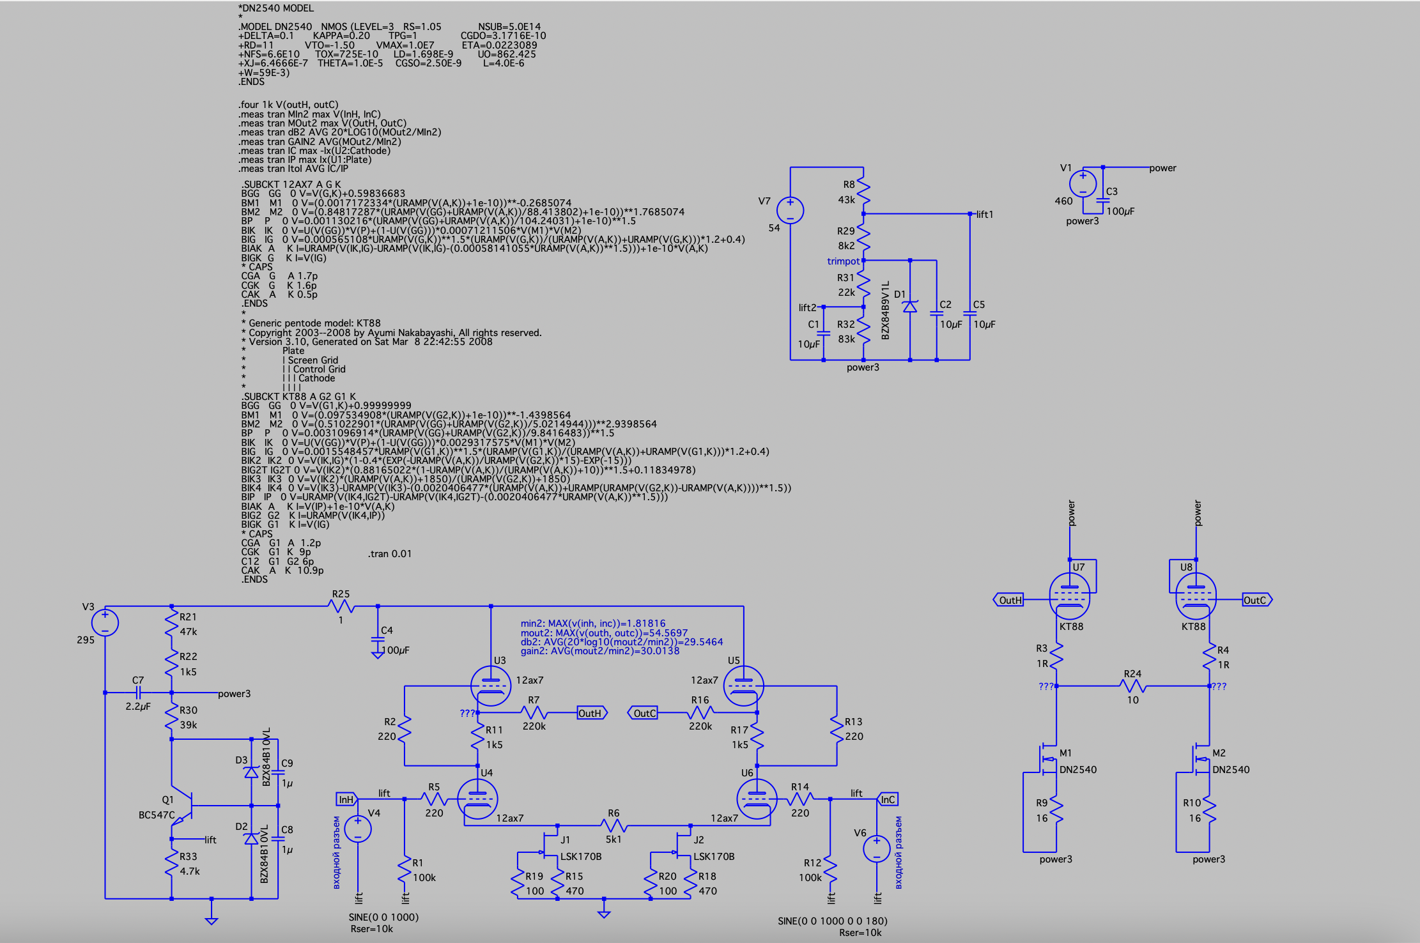Screen dimensions: 1420x943
Task: Select the .tran 0.01 simulation directive
Action: pyautogui.click(x=390, y=554)
